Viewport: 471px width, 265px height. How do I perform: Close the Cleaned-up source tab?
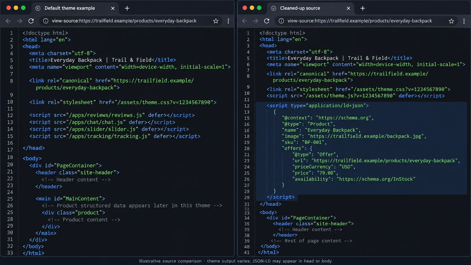348,8
